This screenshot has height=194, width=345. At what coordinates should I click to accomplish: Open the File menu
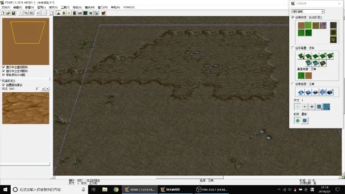click(6, 7)
